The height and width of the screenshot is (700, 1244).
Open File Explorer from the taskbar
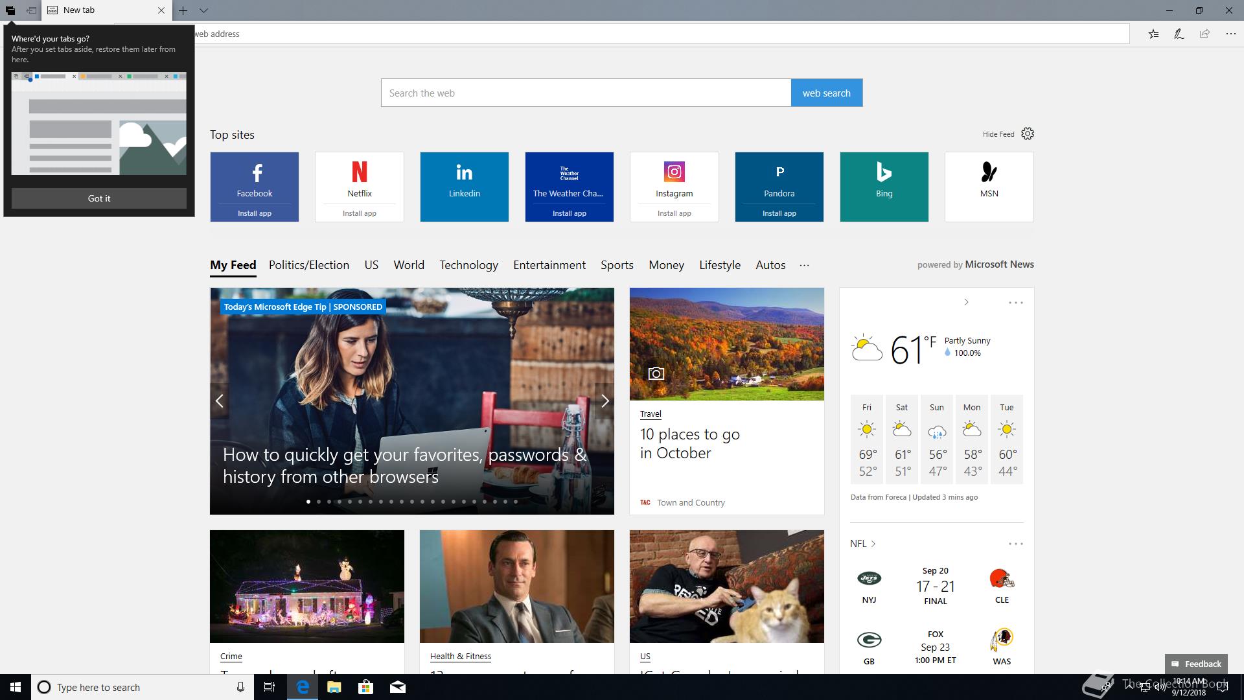(334, 687)
